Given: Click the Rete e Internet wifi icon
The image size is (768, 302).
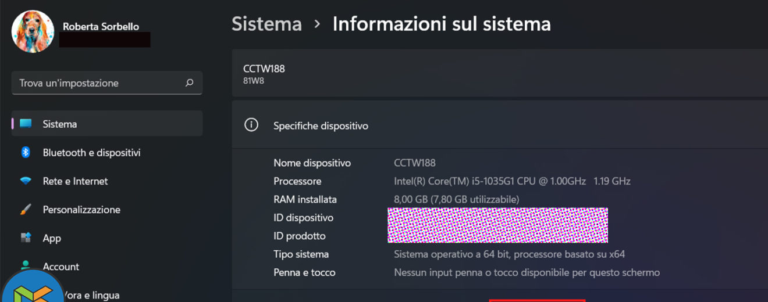Looking at the screenshot, I should pos(26,181).
